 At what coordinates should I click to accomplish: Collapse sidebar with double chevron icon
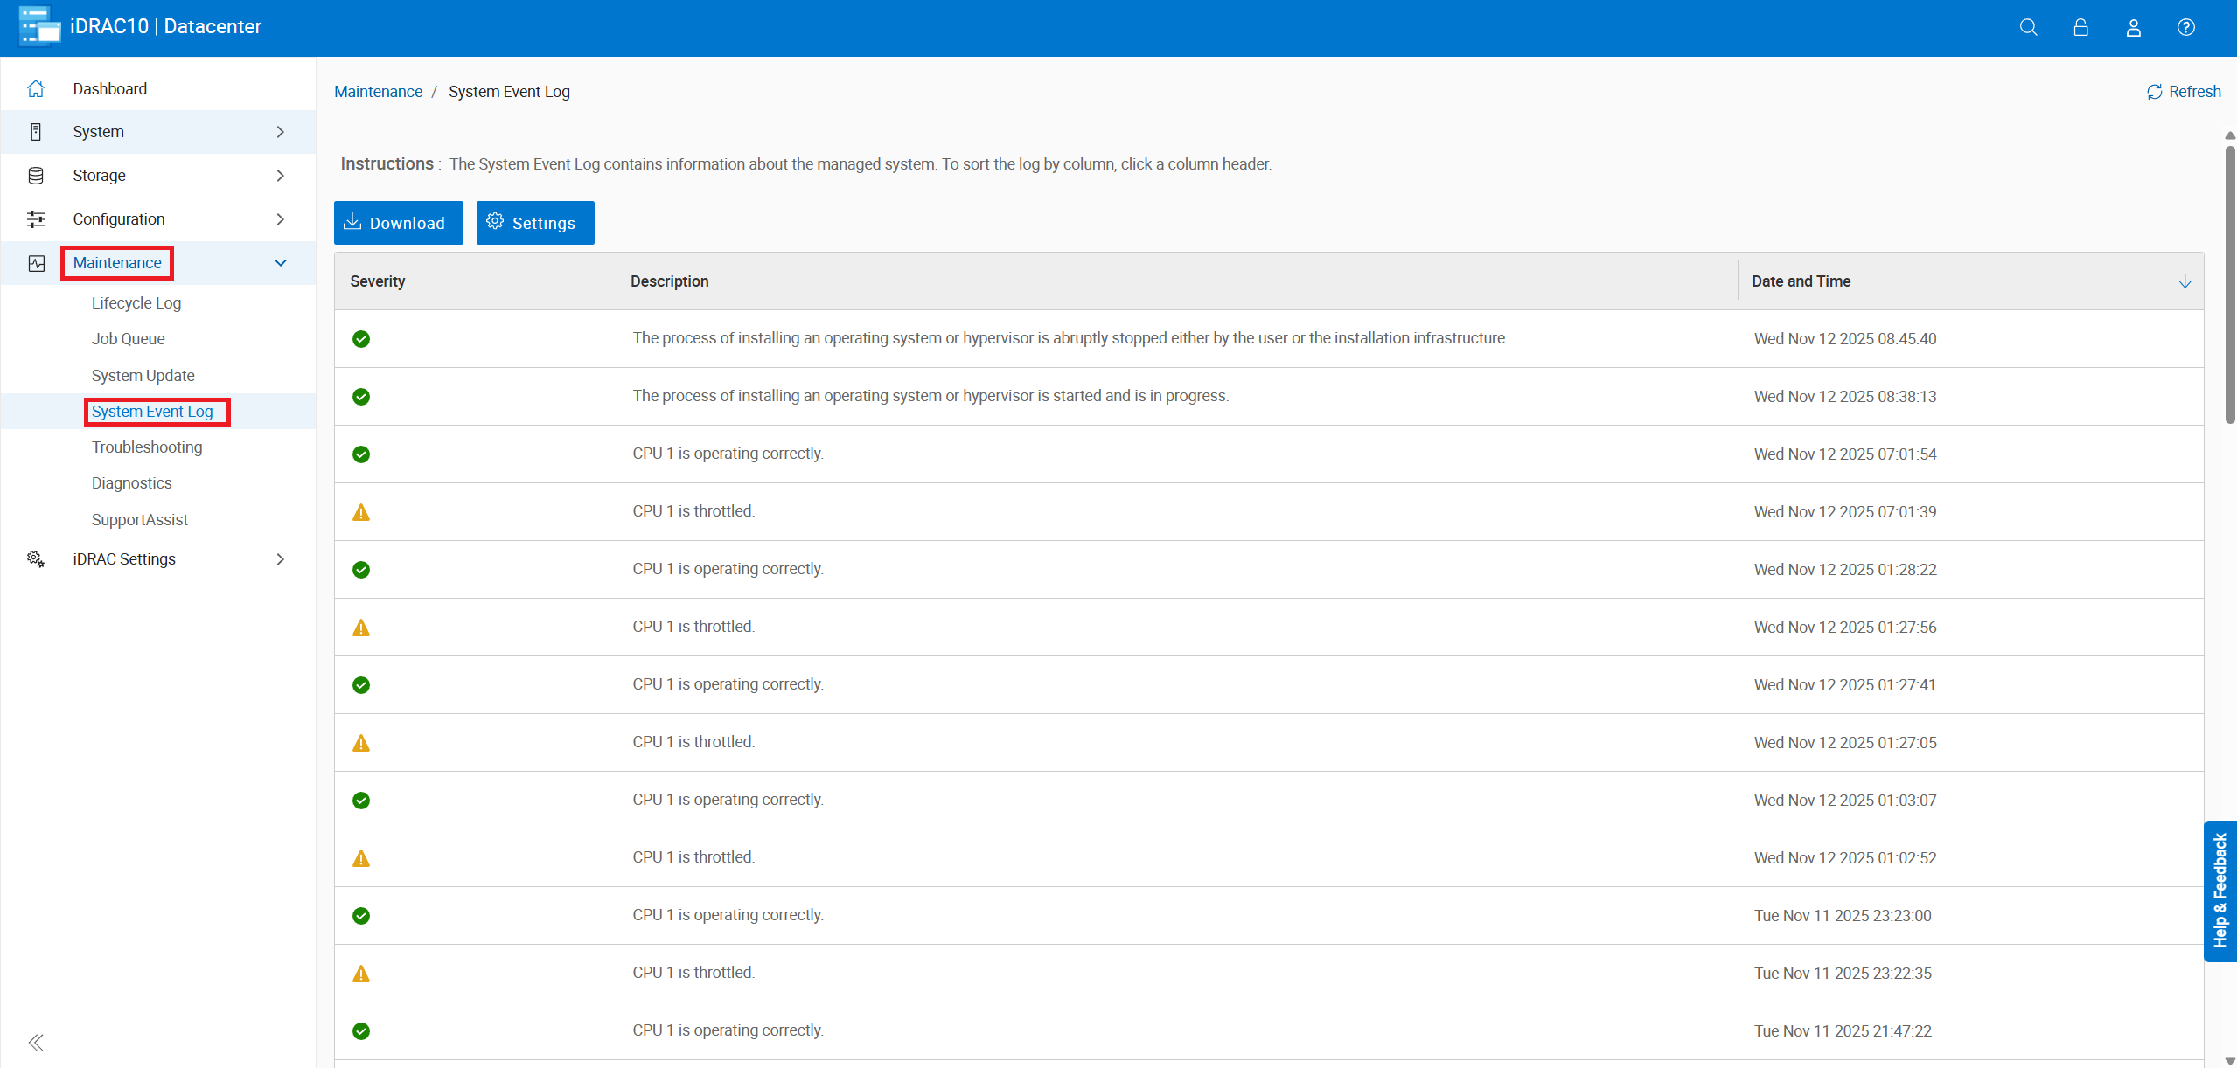tap(36, 1042)
